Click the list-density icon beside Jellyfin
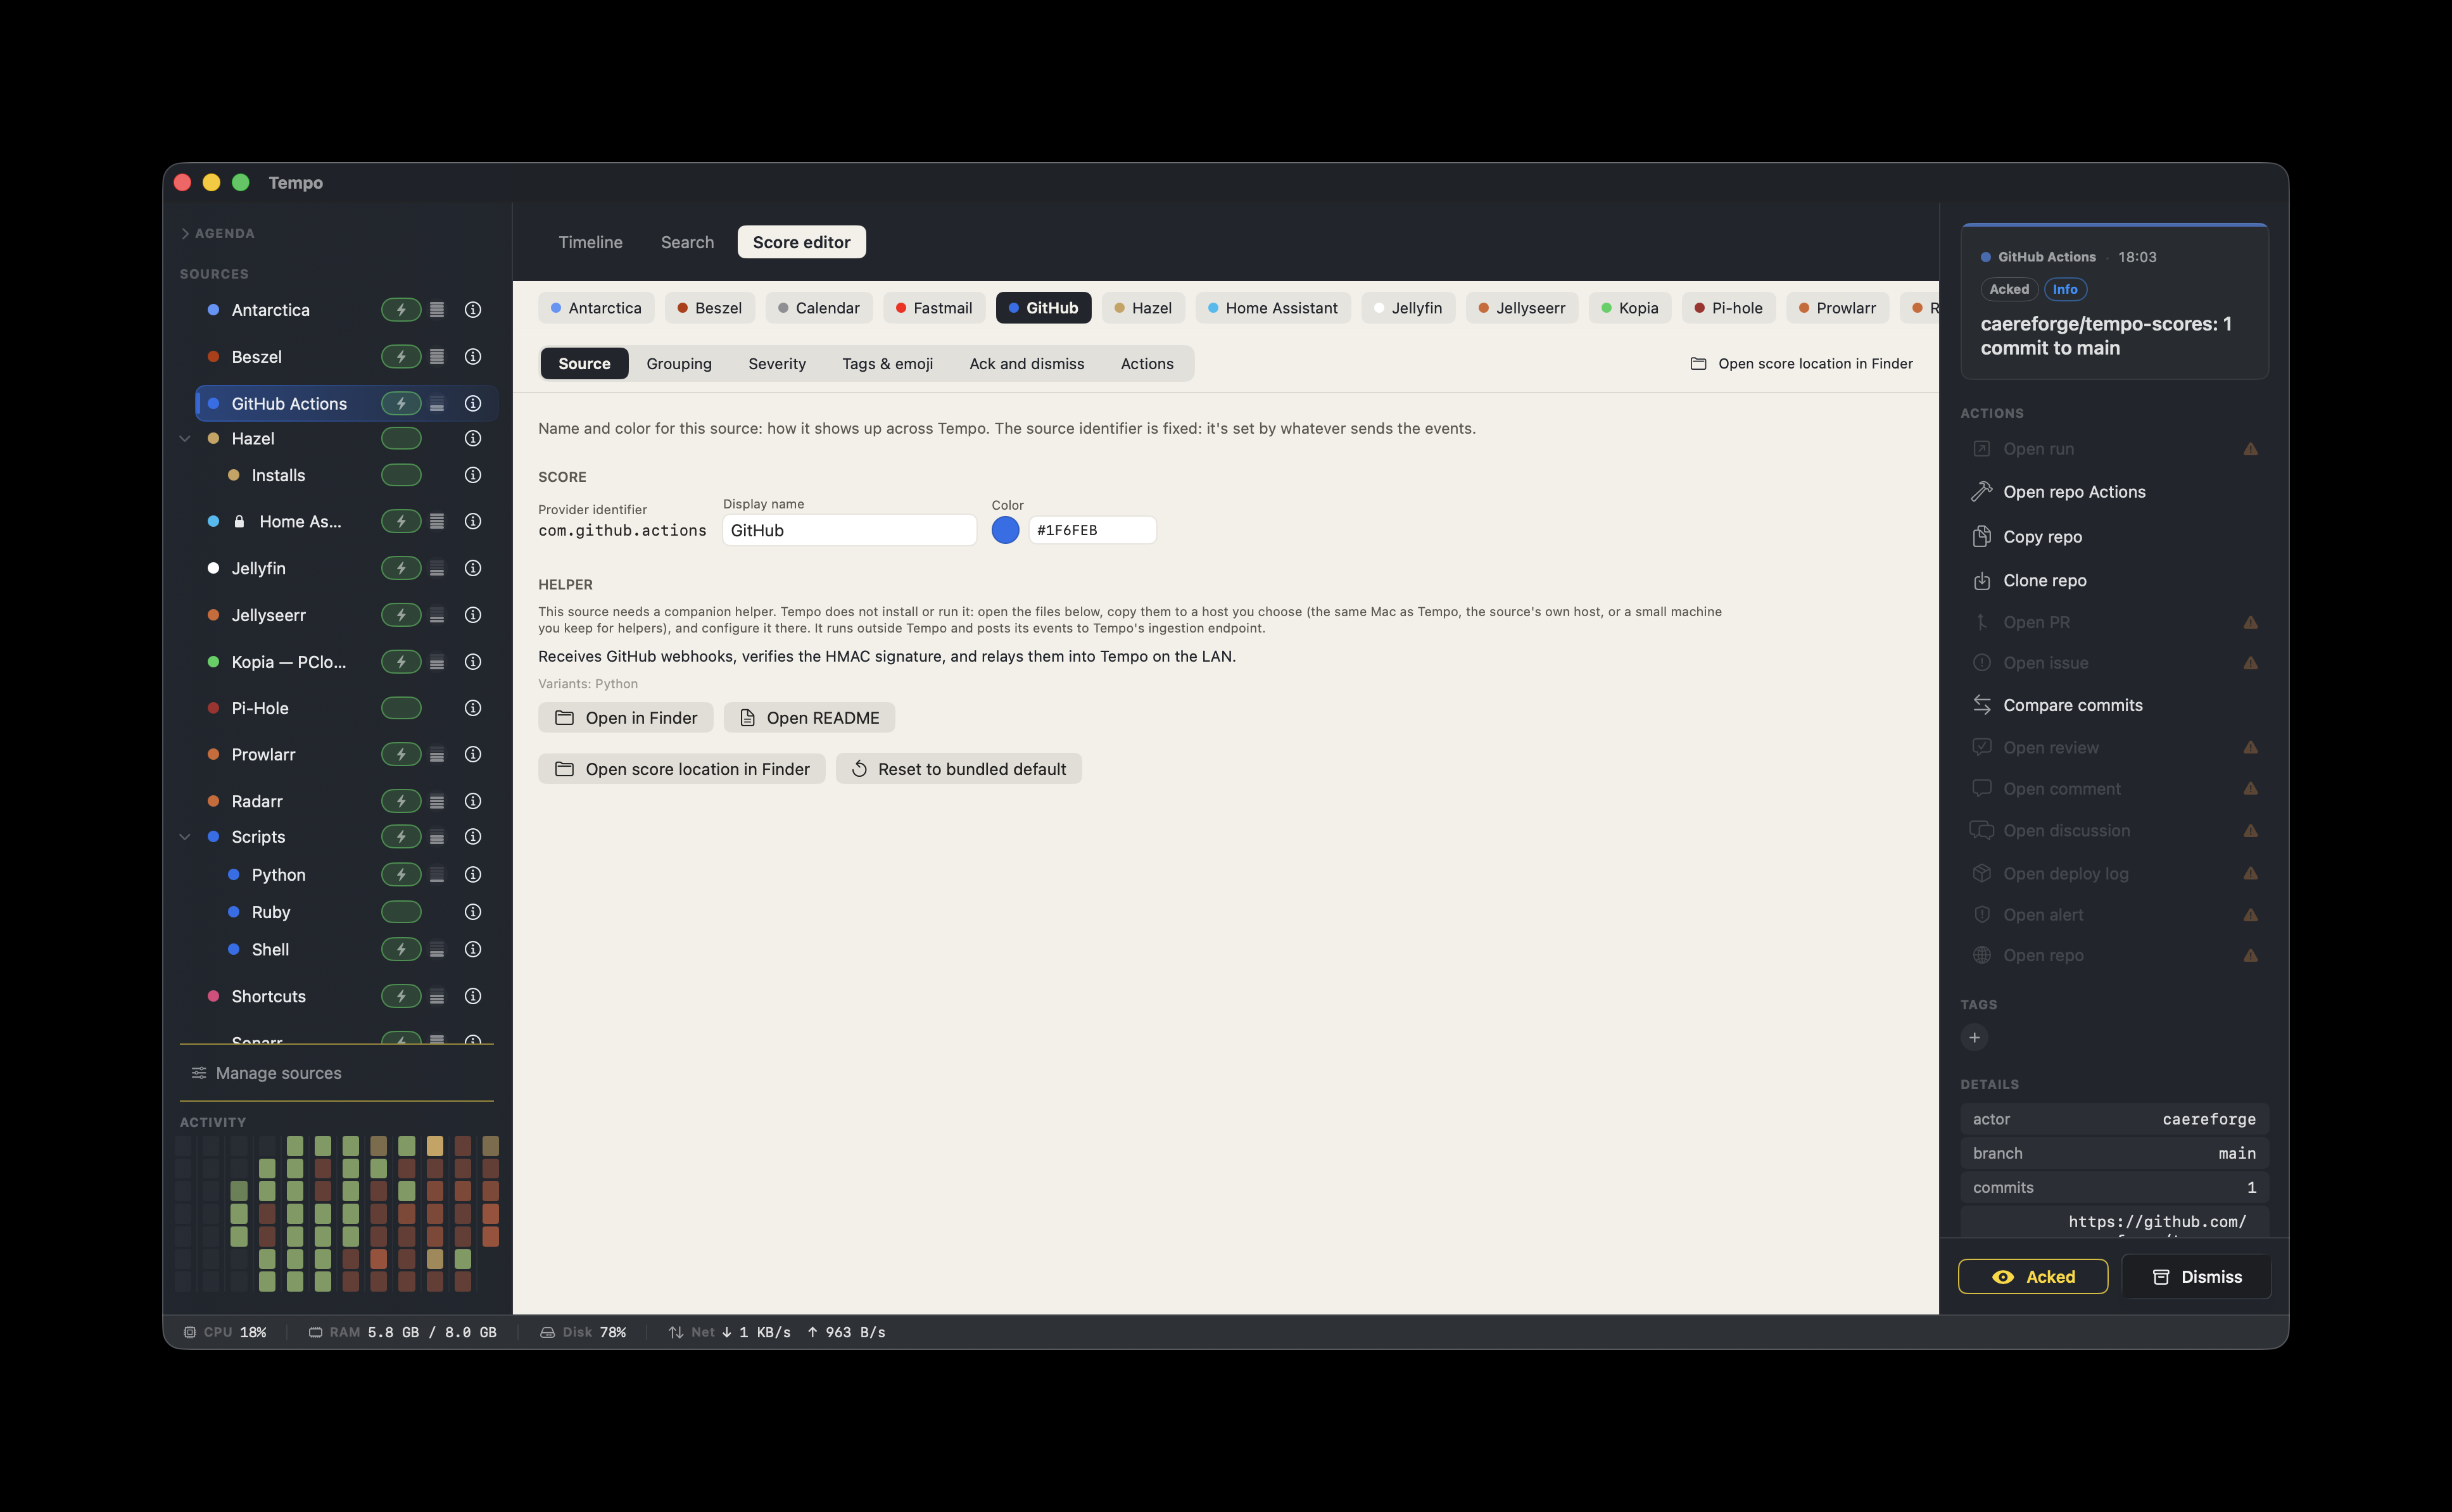 (x=437, y=568)
